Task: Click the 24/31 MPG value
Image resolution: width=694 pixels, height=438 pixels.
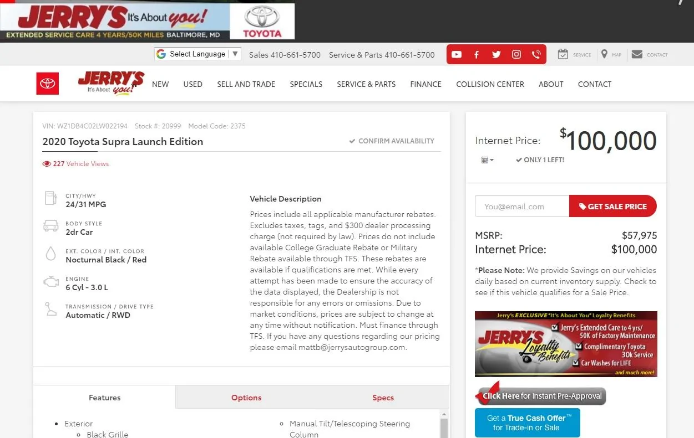Action: (x=85, y=204)
